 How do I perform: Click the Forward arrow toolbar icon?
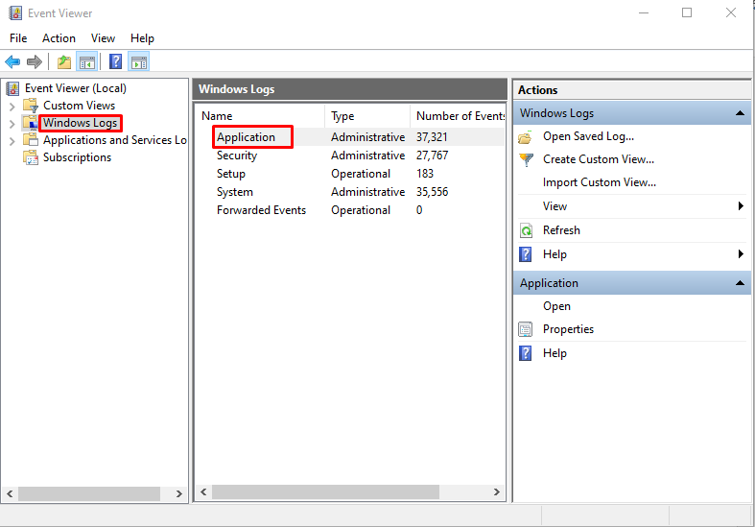click(x=35, y=62)
